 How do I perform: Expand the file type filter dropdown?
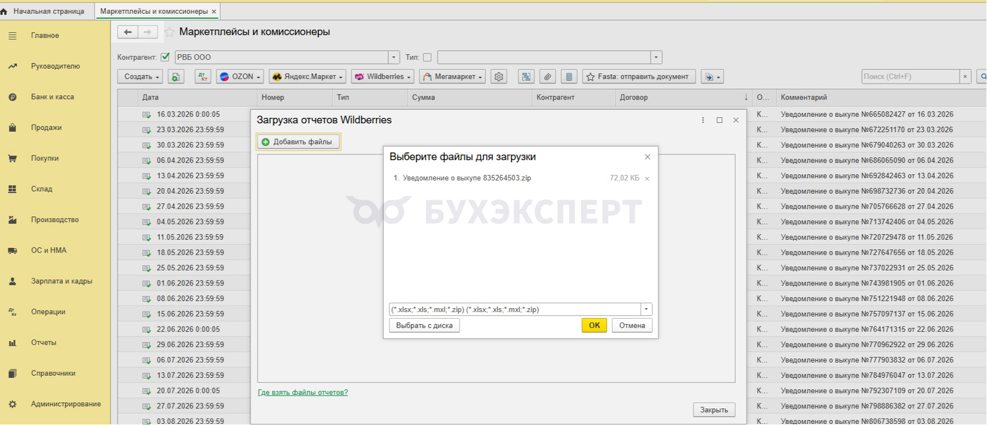click(x=646, y=309)
